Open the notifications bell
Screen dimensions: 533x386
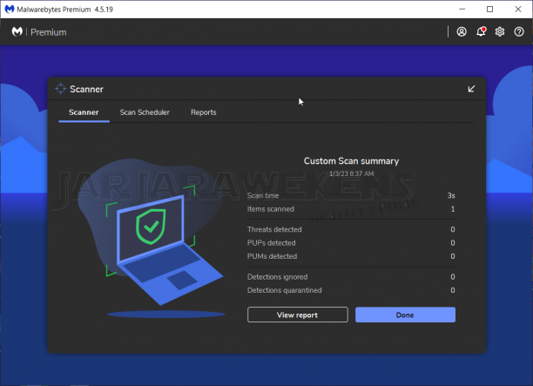(481, 32)
